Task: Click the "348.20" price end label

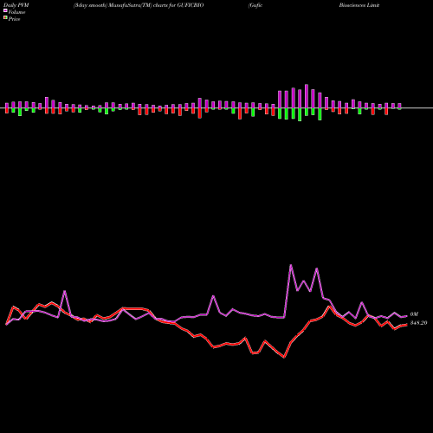Action: coord(418,323)
